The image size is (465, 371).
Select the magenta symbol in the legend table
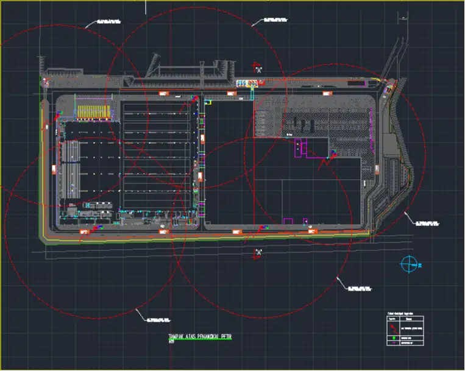pos(395,343)
